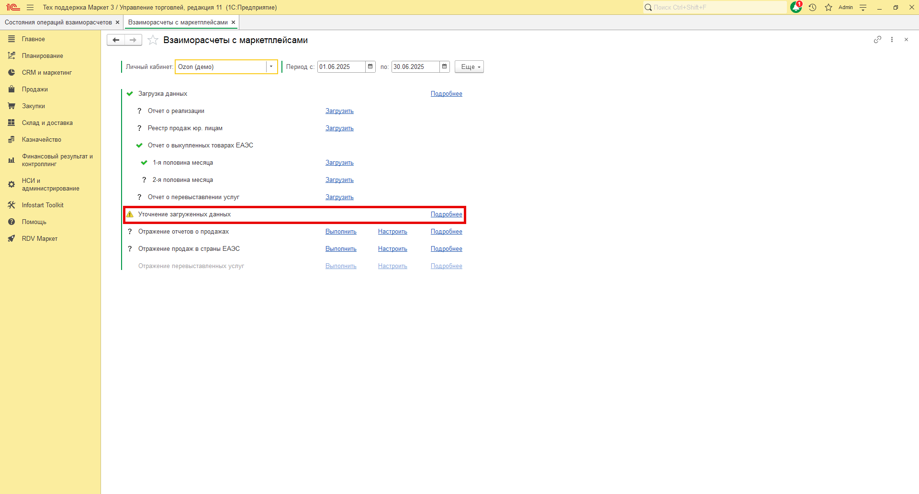Click Выполнить for Отражение отчетов о продажах
Viewport: 919px width, 494px height.
pyautogui.click(x=341, y=232)
